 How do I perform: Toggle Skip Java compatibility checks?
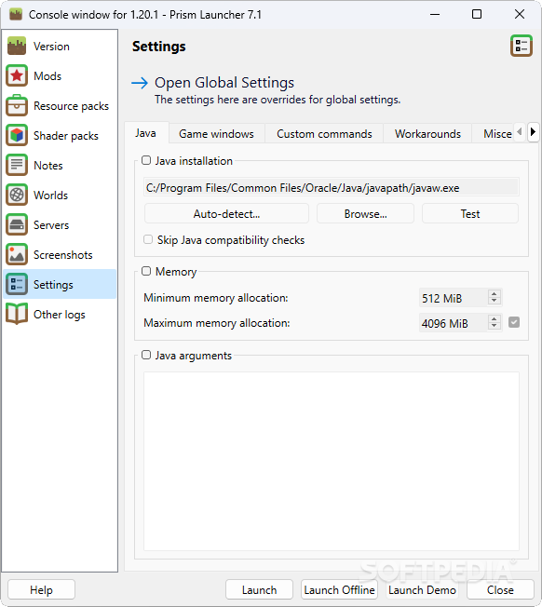(x=148, y=239)
